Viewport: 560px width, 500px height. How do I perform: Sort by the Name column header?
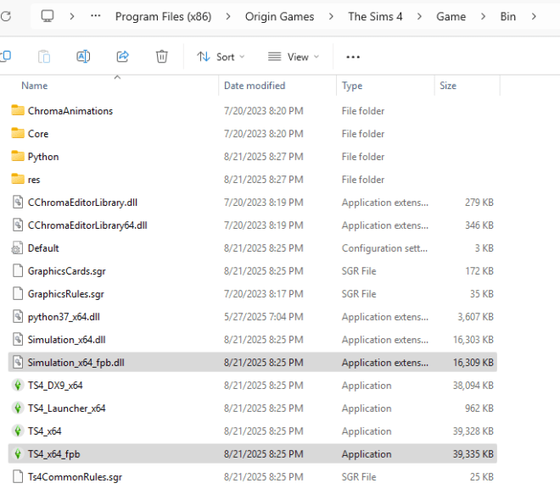[x=35, y=86]
